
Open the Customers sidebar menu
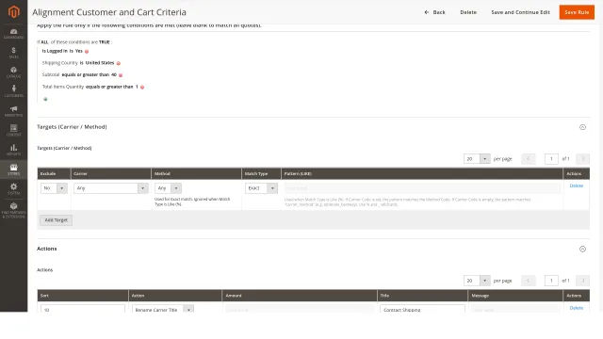(13, 91)
